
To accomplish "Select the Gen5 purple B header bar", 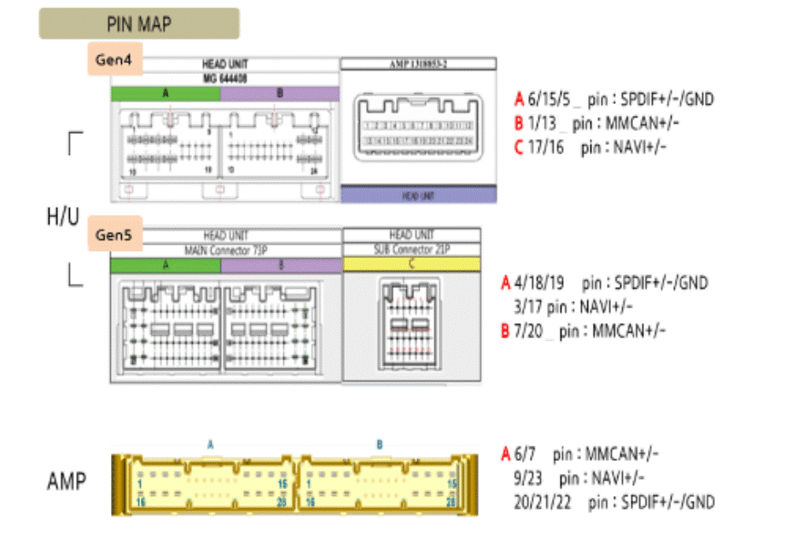I will pyautogui.click(x=282, y=265).
